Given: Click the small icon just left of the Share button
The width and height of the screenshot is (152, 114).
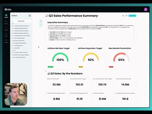Looking at the screenshot, I should pos(126,16).
